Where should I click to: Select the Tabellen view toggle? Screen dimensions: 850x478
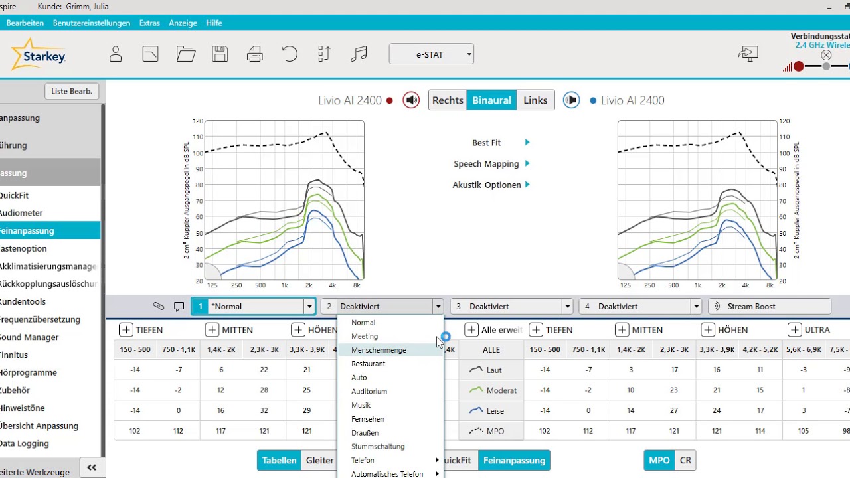(x=279, y=460)
